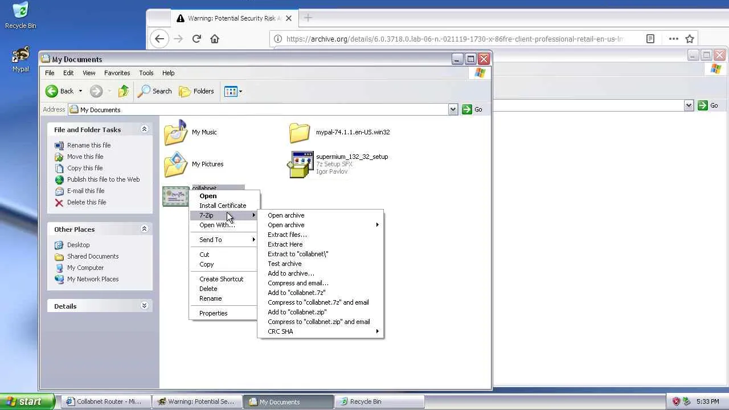Image resolution: width=729 pixels, height=410 pixels.
Task: Click the browser home icon
Action: point(215,39)
